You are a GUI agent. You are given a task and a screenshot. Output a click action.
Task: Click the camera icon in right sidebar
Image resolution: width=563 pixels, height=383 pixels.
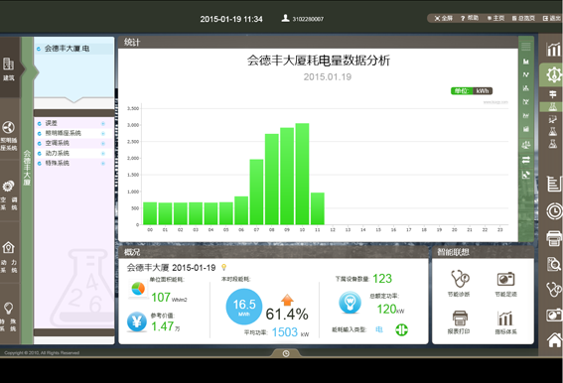tap(554, 315)
